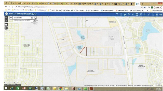This screenshot has height=91, width=163.
Task: Click the my location button
Action: (6, 28)
